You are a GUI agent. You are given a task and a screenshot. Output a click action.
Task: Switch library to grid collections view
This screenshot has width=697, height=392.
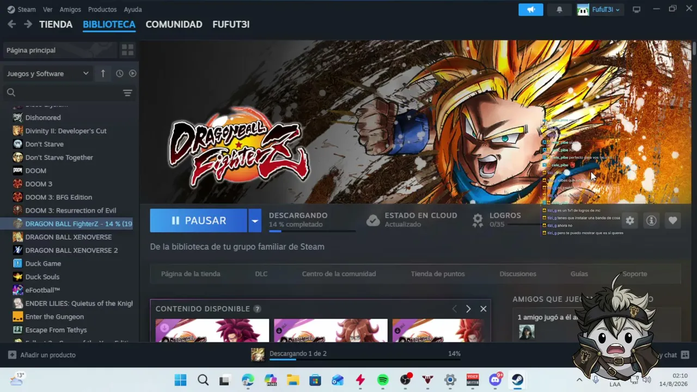coord(127,50)
